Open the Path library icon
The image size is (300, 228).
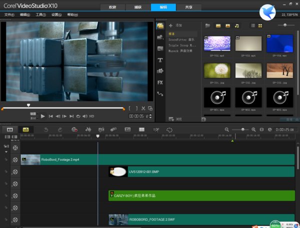tap(160, 93)
